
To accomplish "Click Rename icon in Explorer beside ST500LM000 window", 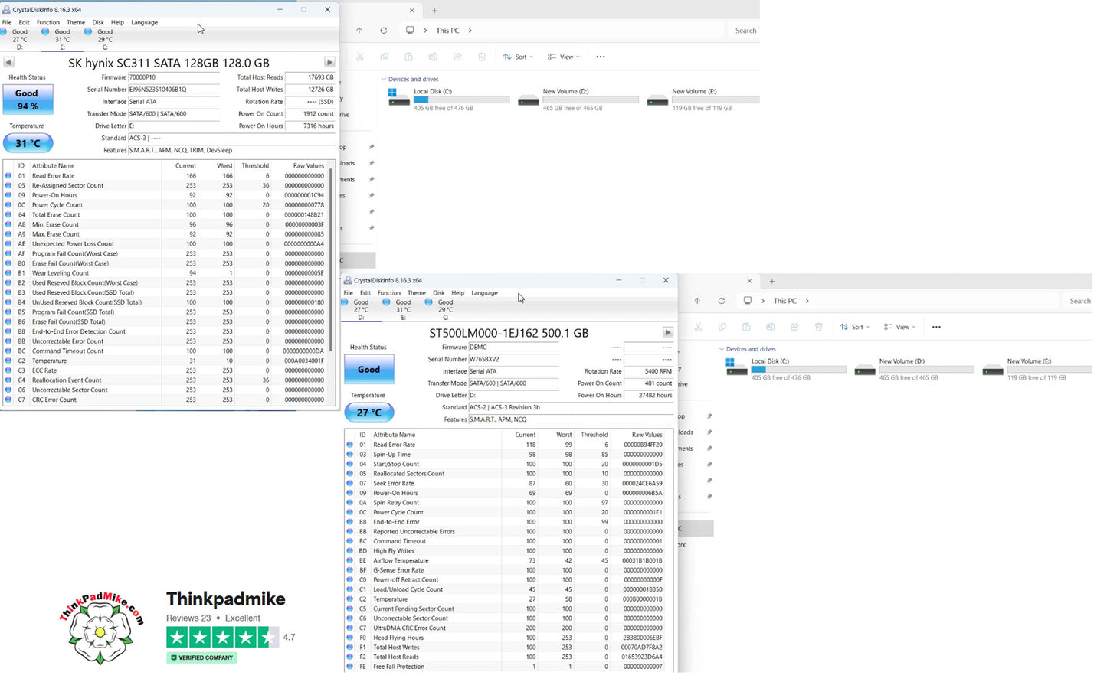I will 770,327.
